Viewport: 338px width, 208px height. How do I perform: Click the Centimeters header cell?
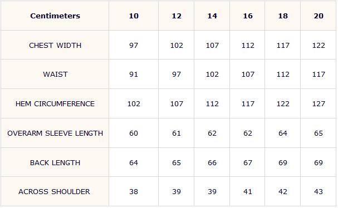coord(55,16)
